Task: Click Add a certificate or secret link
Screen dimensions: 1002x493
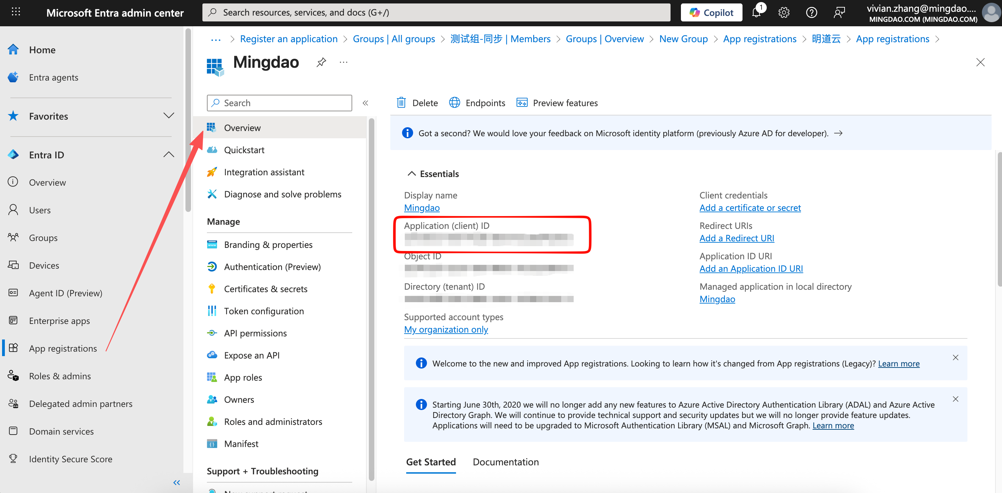Action: [750, 208]
